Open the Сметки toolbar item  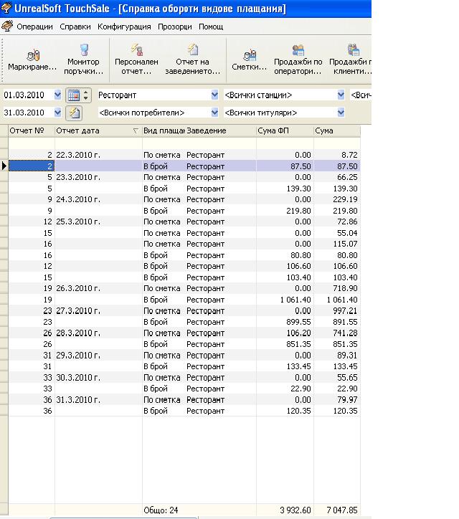(248, 59)
